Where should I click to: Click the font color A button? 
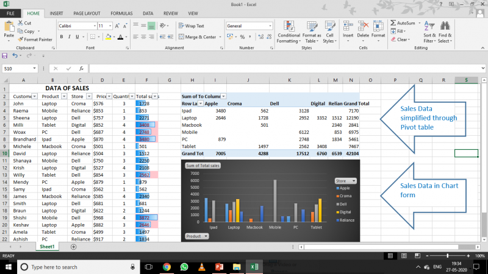pyautogui.click(x=120, y=37)
